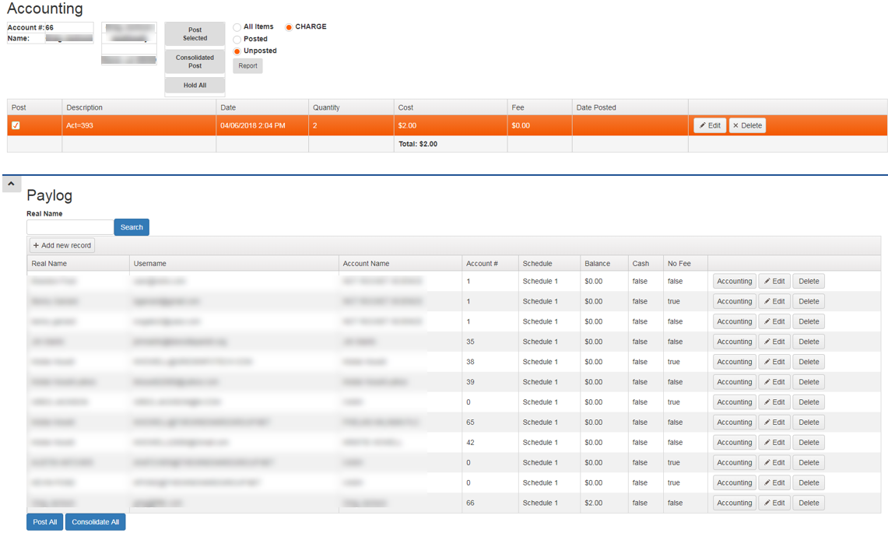Screen dimensions: 888x533
Task: Open Accounting for account 66 row
Action: click(734, 503)
